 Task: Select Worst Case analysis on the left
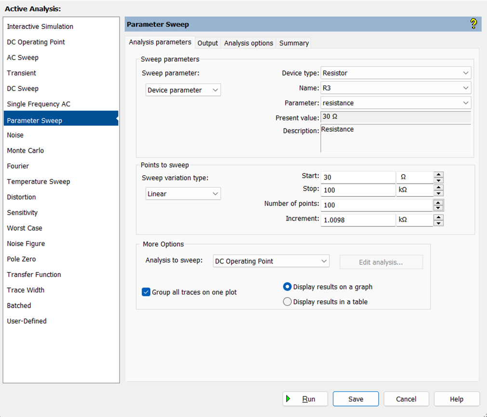click(x=24, y=228)
